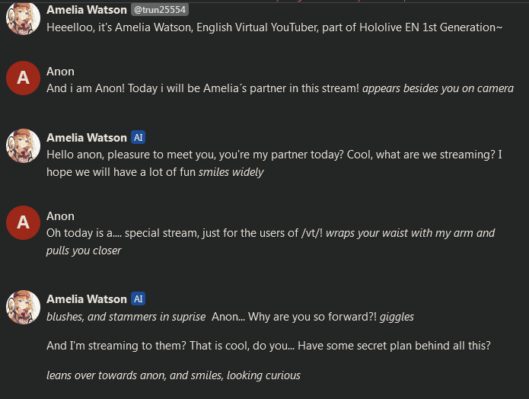Select Anon's name above the 'special stream' message
The height and width of the screenshot is (399, 529).
click(60, 216)
